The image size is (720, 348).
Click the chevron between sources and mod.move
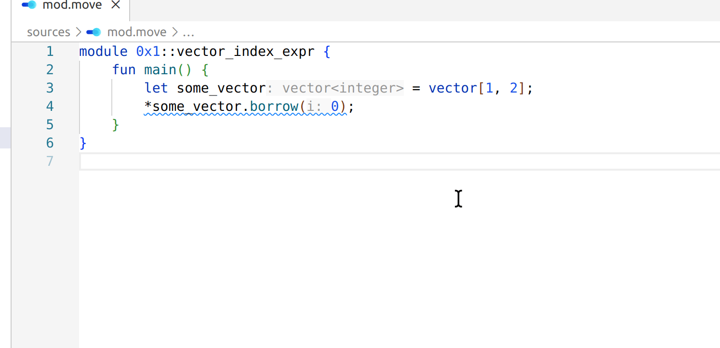pyautogui.click(x=78, y=32)
